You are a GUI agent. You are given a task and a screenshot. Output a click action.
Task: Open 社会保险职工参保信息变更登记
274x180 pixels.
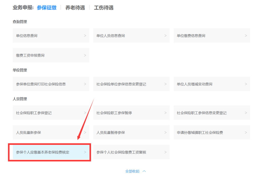point(212,113)
